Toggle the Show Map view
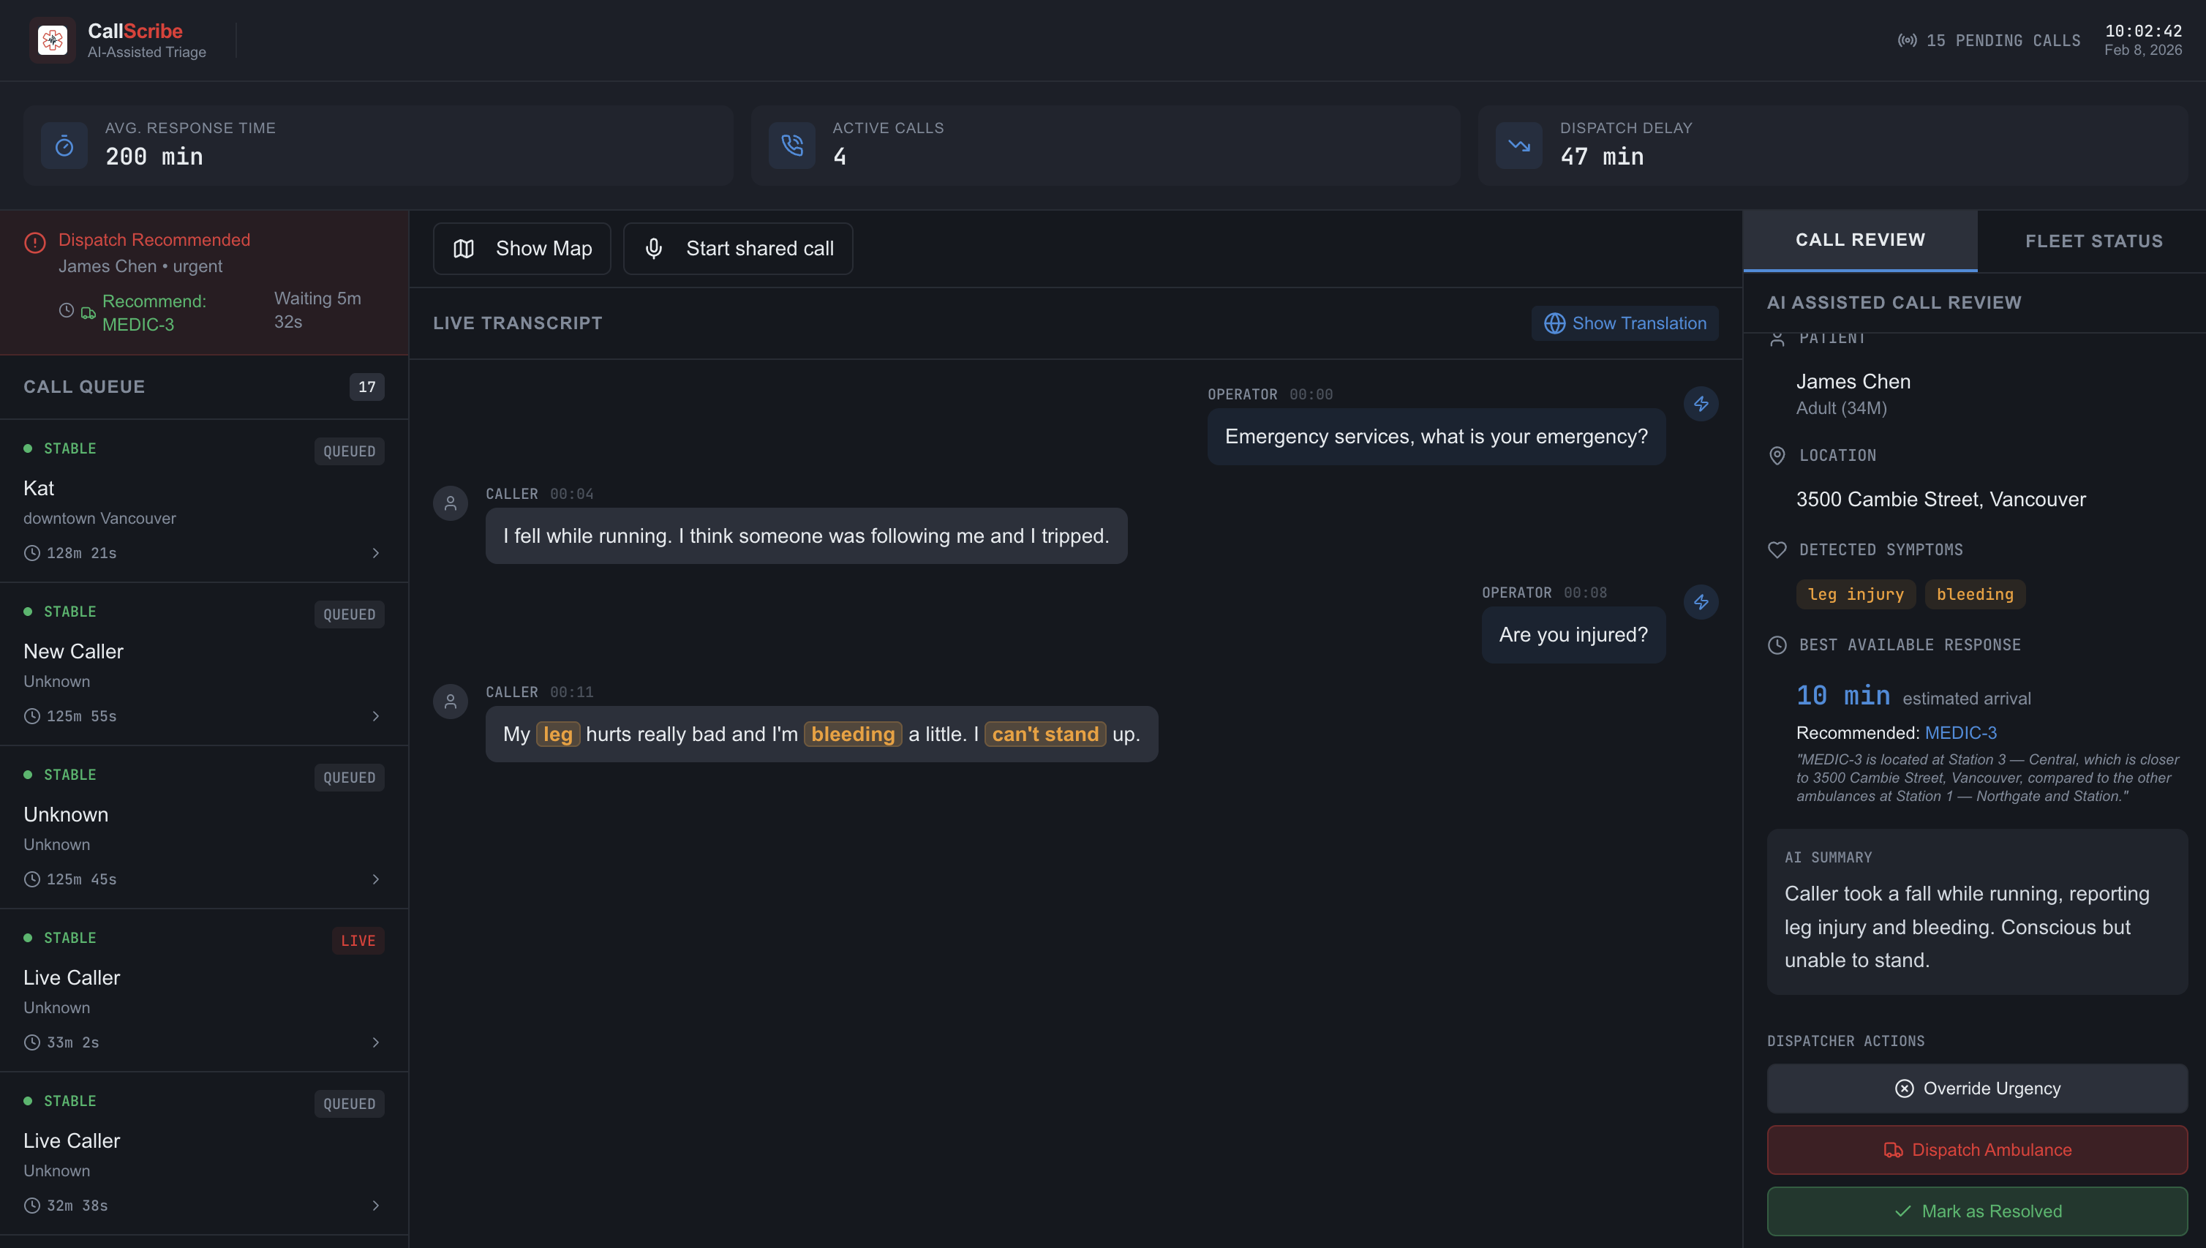Viewport: 2206px width, 1248px height. (x=522, y=249)
